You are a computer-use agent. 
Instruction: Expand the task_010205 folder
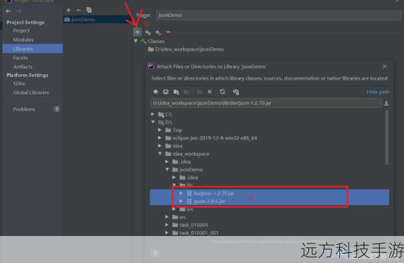167,225
